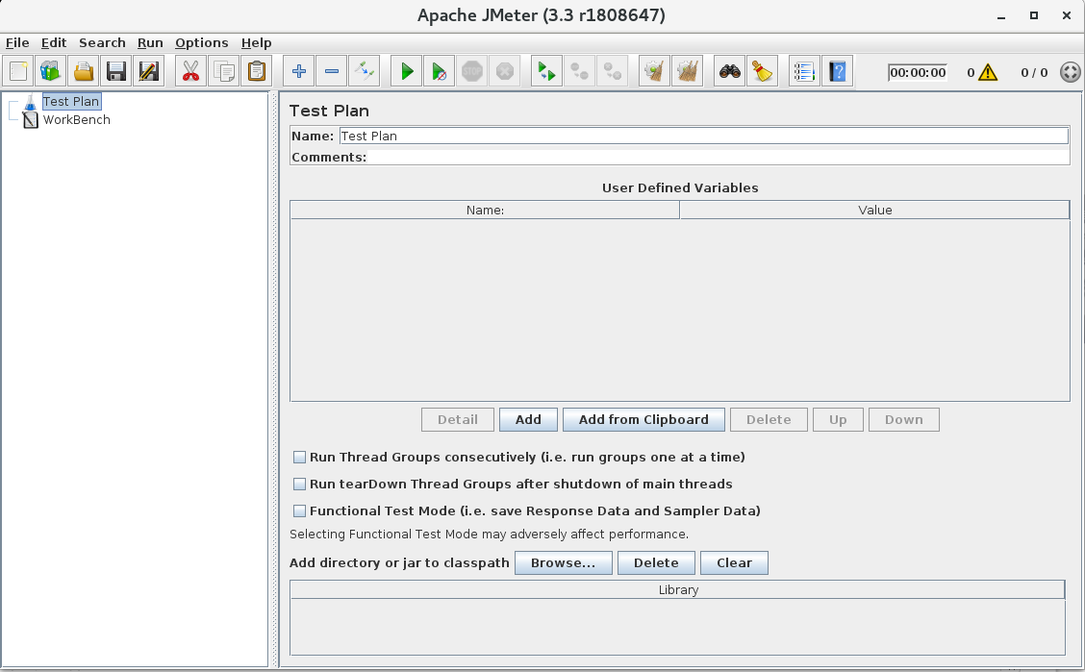Collapse all tree nodes with minus icon
Viewport: 1085px width, 672px height.
(332, 71)
